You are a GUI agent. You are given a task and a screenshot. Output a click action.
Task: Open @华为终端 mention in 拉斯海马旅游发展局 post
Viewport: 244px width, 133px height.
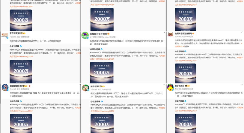[x=179, y=51]
